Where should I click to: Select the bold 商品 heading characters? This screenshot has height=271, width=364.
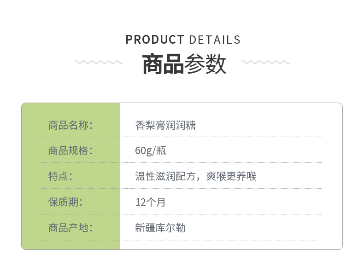(163, 64)
